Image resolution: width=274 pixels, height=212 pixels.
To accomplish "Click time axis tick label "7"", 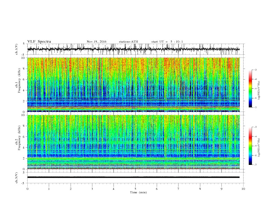I will pyautogui.click(x=179, y=189).
